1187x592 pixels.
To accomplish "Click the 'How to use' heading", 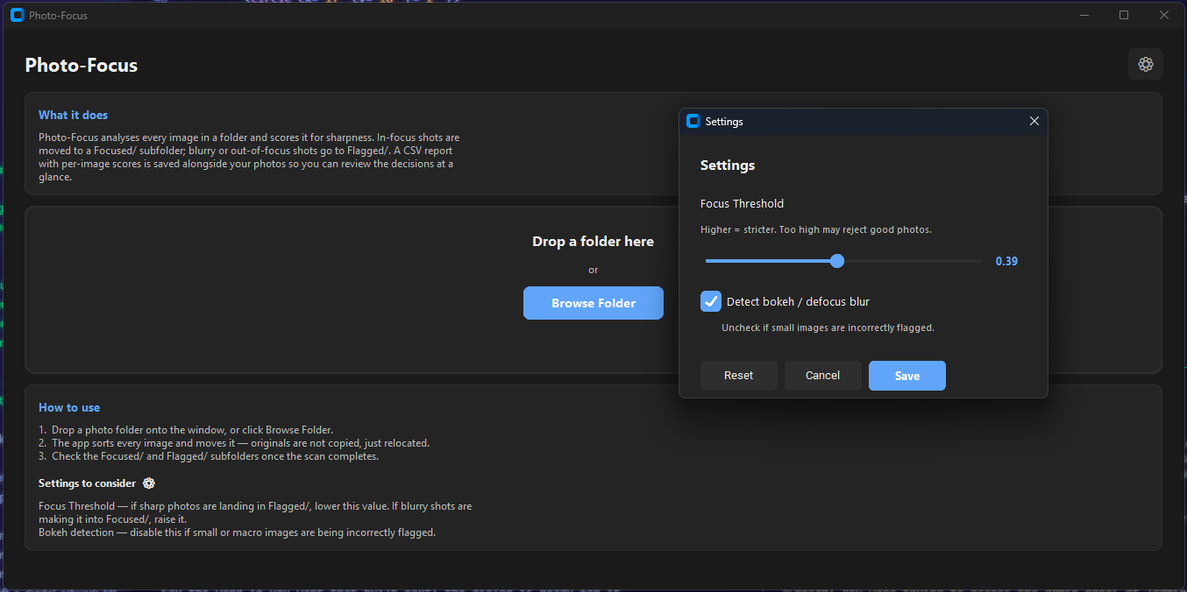I will pos(69,407).
